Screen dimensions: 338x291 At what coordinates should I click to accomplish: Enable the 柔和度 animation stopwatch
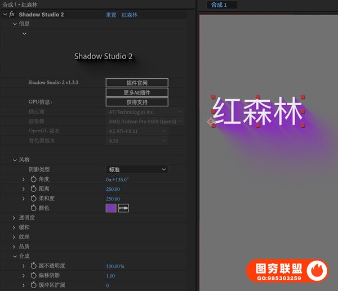coord(33,199)
